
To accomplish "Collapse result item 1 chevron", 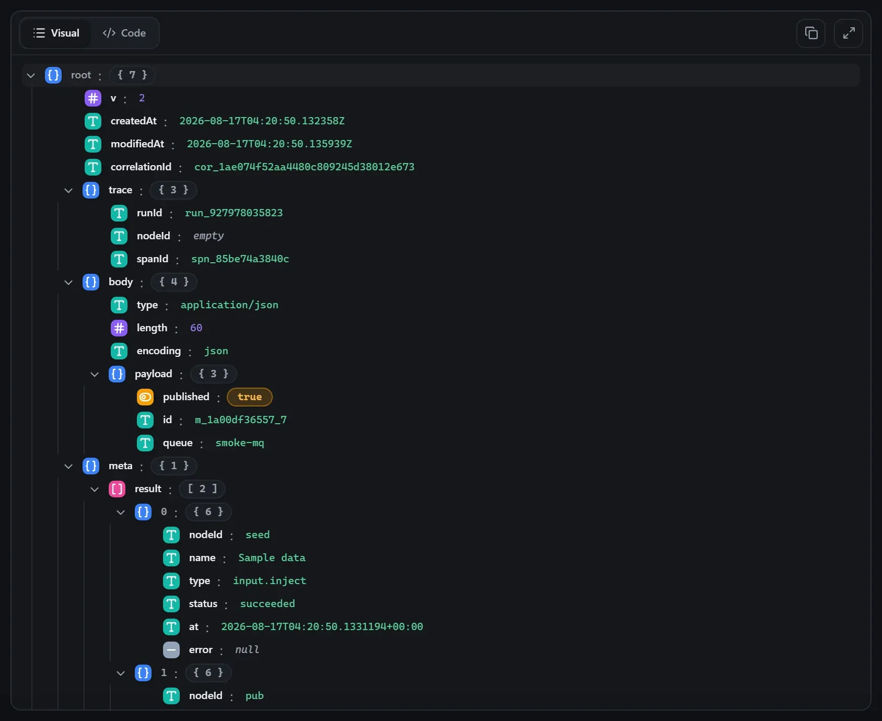I will click(121, 673).
